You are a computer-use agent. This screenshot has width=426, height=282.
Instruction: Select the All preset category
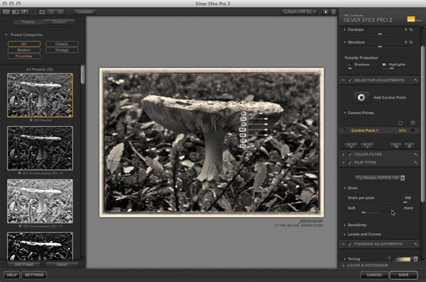(24, 44)
